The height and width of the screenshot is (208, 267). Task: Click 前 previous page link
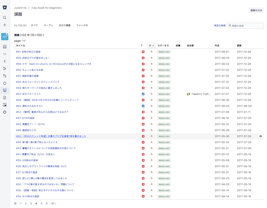click(15, 203)
